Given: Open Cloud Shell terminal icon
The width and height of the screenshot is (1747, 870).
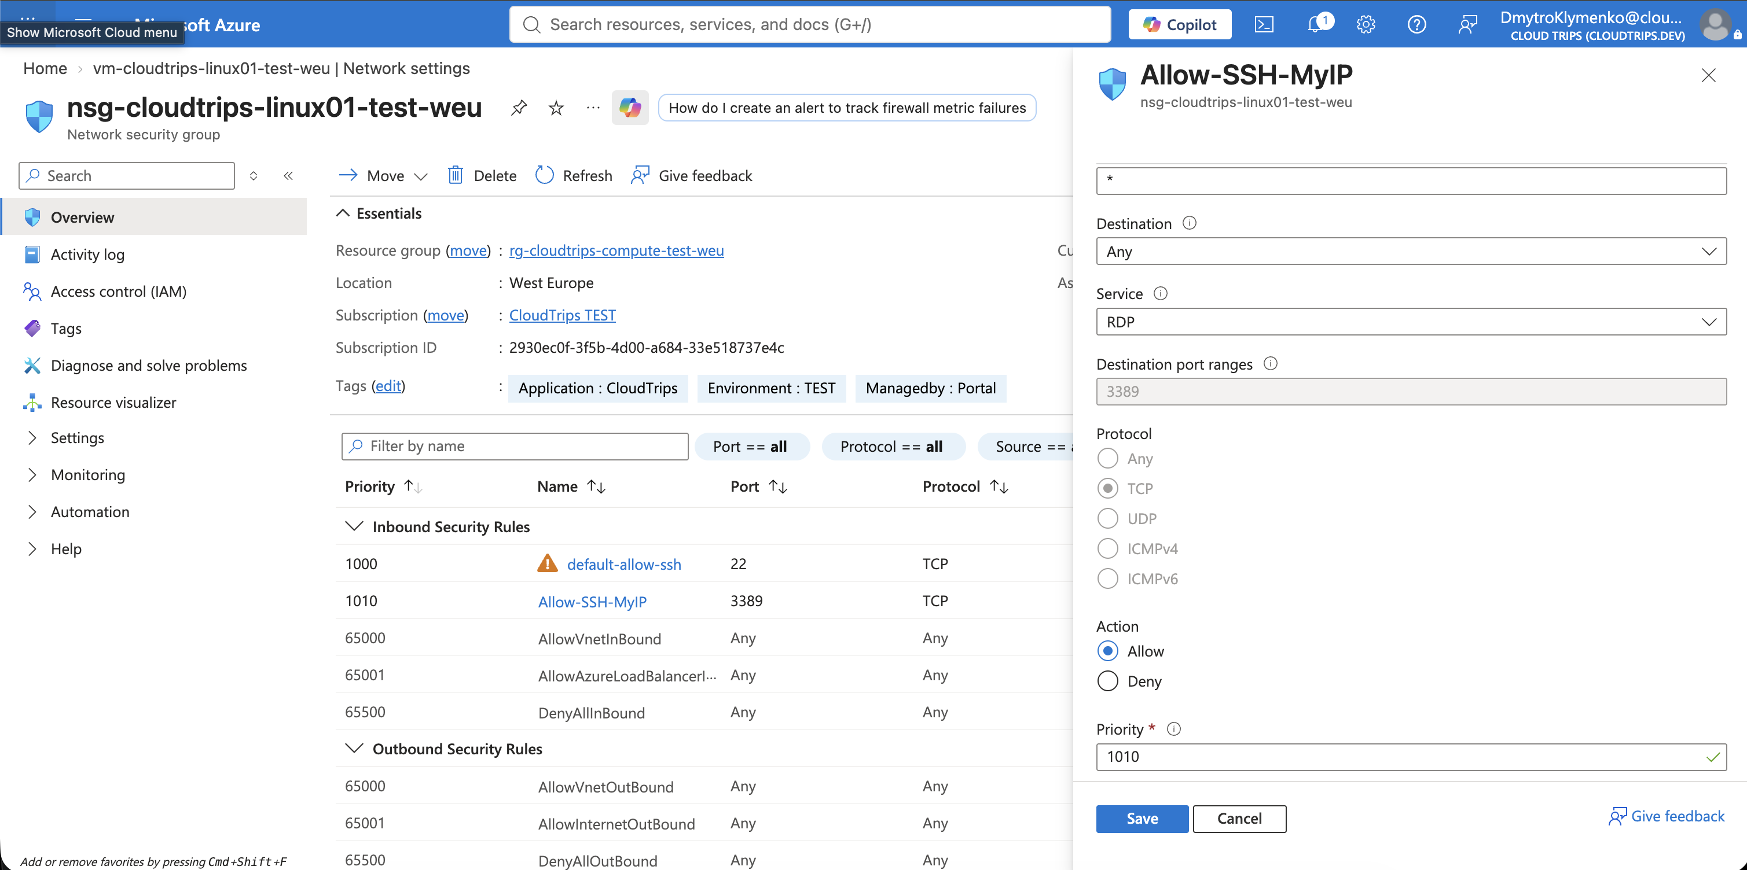Looking at the screenshot, I should coord(1264,25).
